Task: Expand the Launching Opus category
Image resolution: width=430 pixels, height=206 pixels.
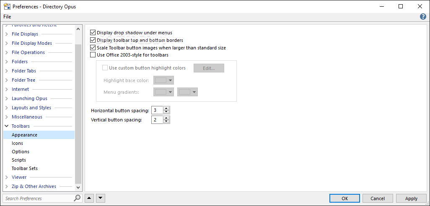Action: [x=7, y=99]
